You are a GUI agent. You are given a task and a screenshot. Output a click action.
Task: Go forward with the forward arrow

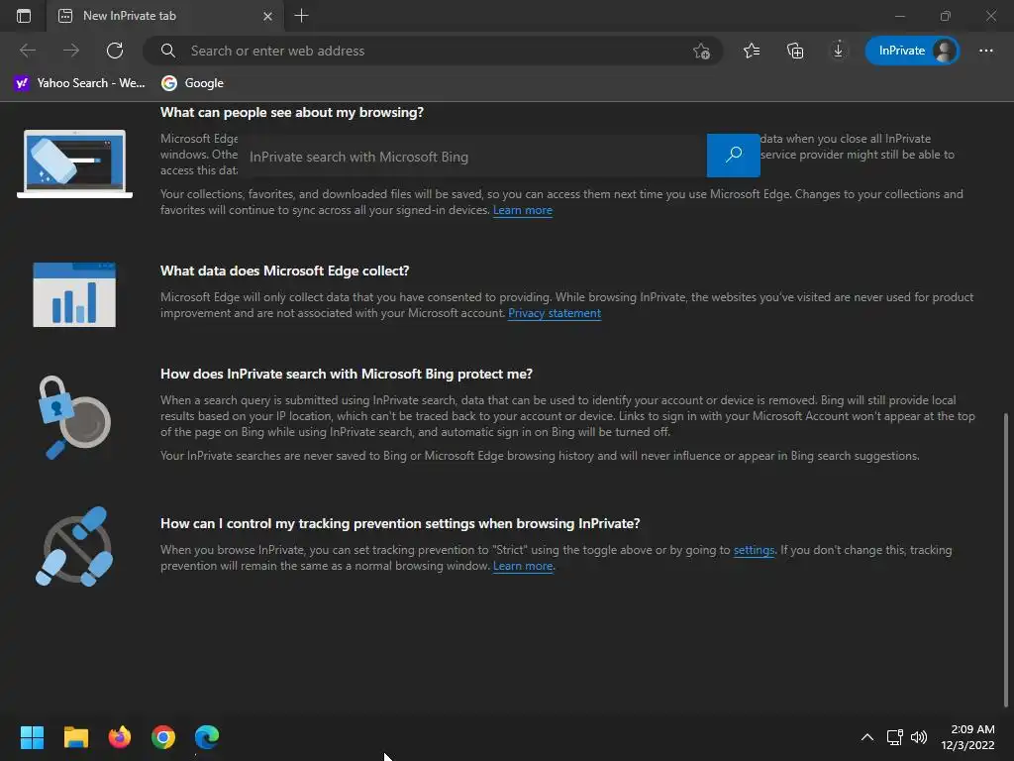point(71,51)
